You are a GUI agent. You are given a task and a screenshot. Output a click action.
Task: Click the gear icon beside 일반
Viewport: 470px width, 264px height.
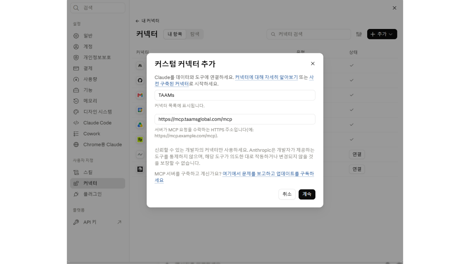click(76, 36)
